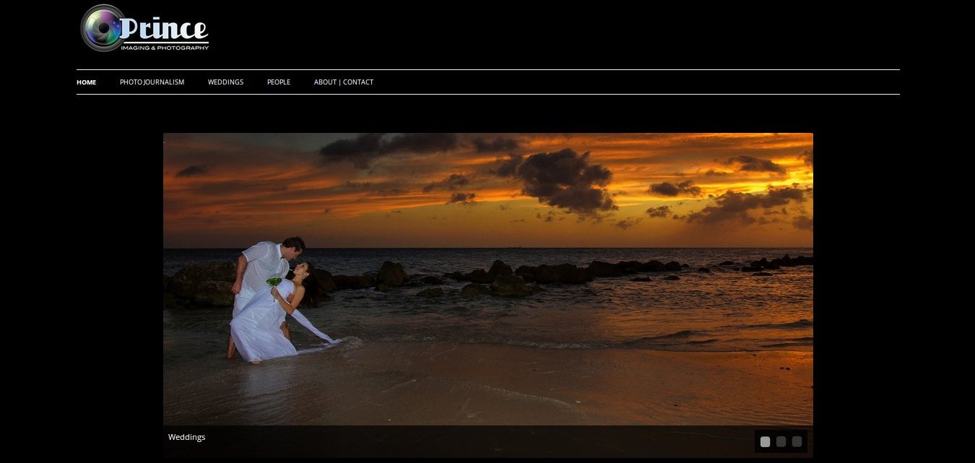Click the Imaging & Photography tagline

click(165, 48)
